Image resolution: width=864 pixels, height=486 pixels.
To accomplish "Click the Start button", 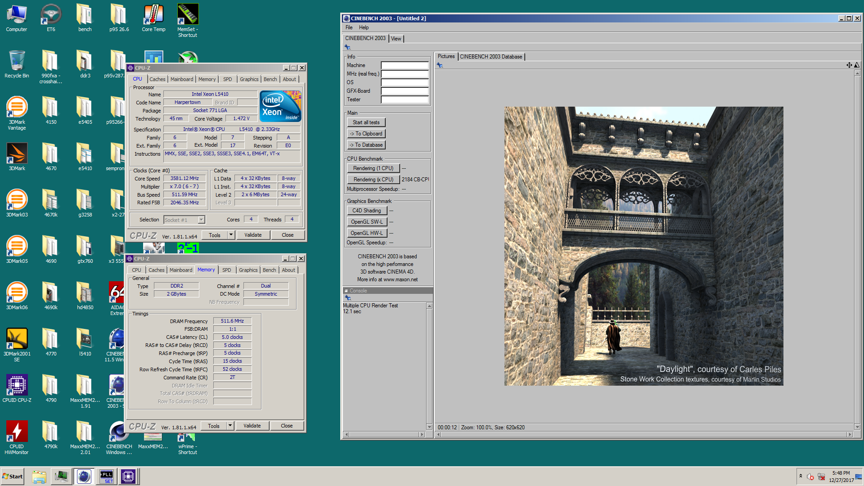I will (x=13, y=476).
